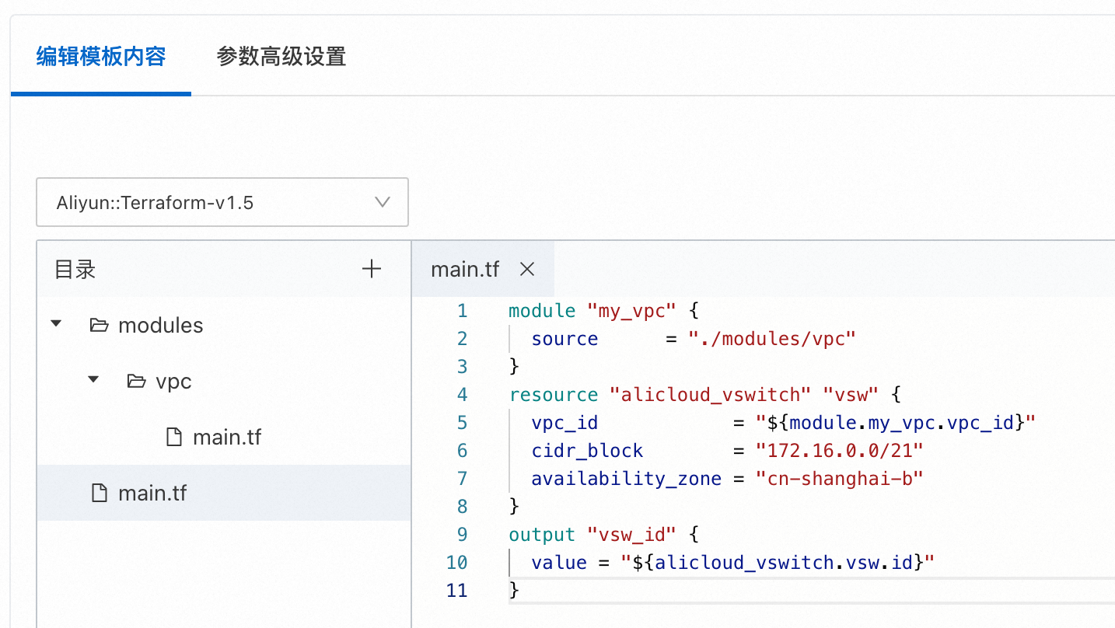This screenshot has width=1115, height=628.
Task: Click line number 9 in the gutter
Action: 463,535
